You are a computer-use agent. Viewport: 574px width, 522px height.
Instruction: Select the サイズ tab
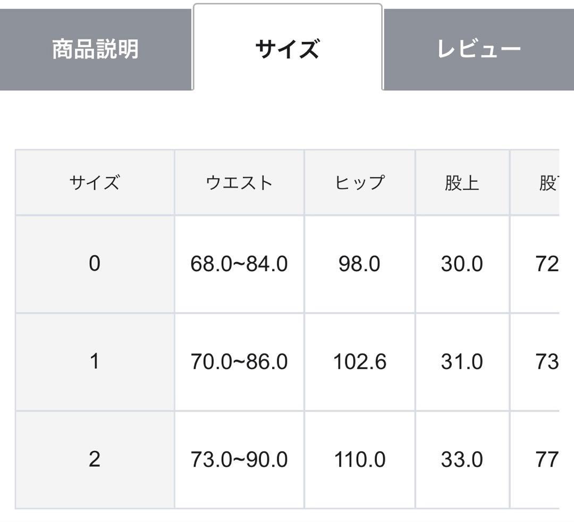click(287, 50)
